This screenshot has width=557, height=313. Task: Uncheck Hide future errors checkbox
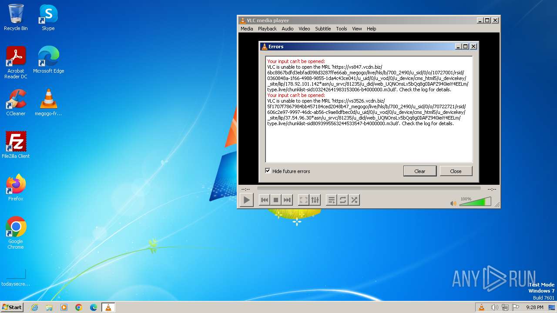268,171
